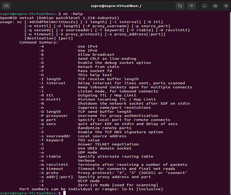Click the '-X proto' option

click(49, 173)
